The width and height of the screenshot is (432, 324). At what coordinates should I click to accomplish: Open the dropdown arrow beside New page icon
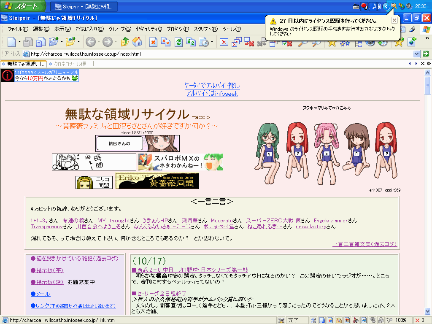coord(19,42)
